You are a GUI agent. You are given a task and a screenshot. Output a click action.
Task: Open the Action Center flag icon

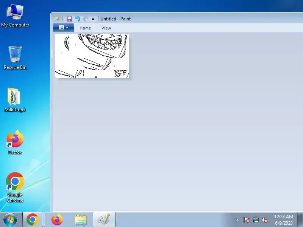[x=247, y=220]
